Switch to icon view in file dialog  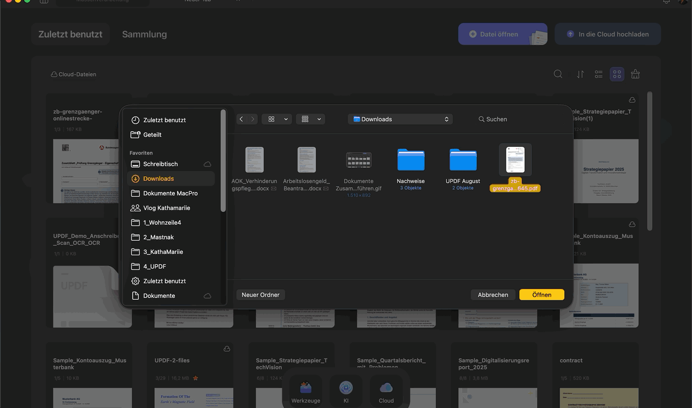click(271, 119)
